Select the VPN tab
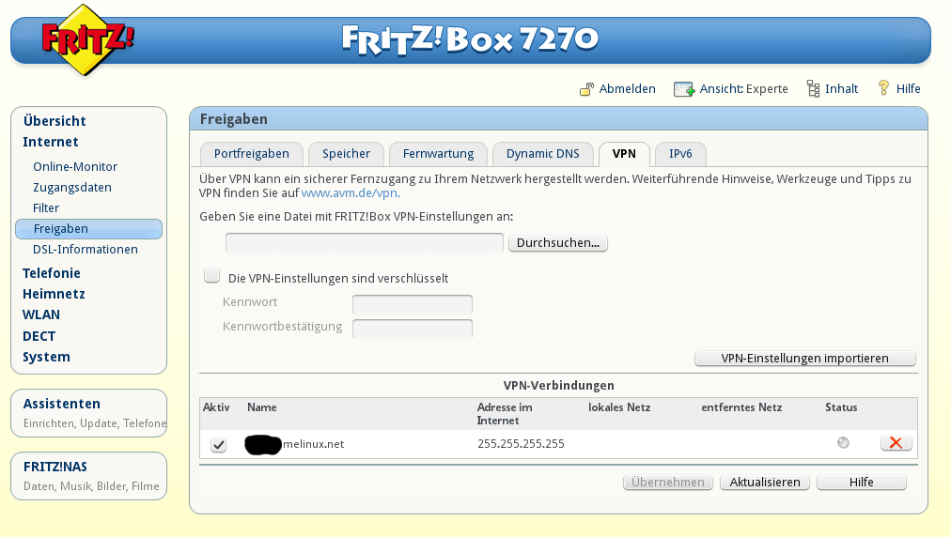 point(624,154)
